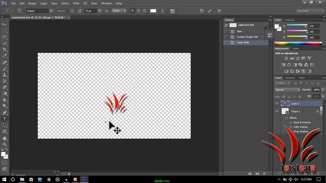Click the text color swatch in options bar

coord(153,11)
